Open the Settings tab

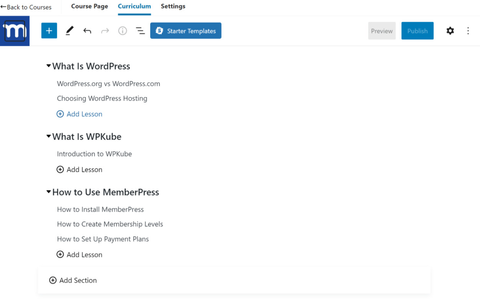click(173, 6)
